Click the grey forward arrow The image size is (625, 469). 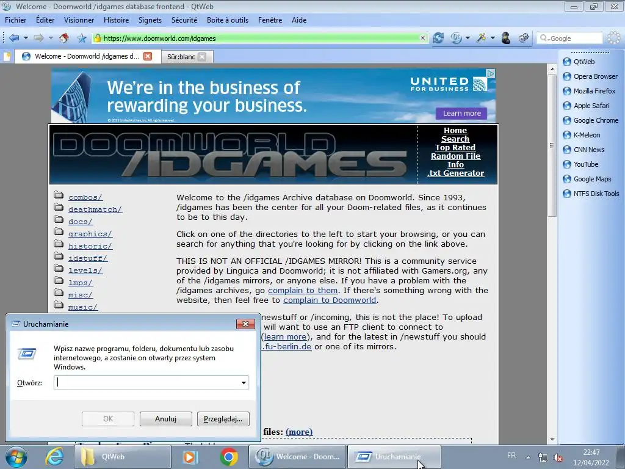38,38
